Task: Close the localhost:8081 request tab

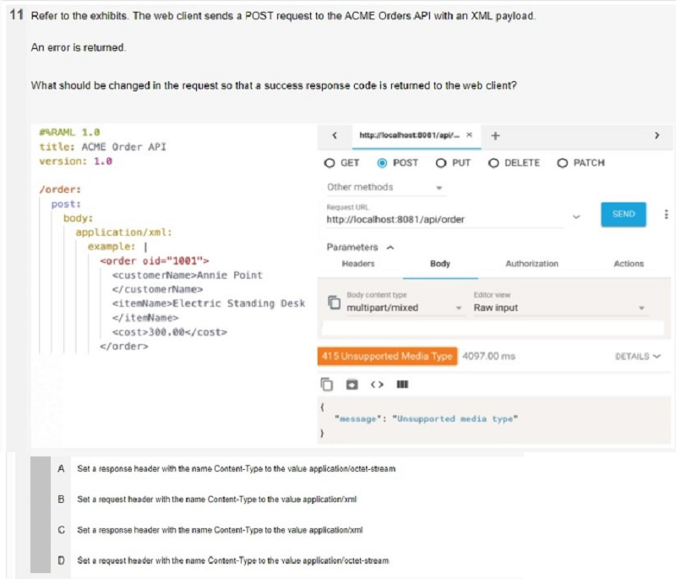Action: coord(470,135)
